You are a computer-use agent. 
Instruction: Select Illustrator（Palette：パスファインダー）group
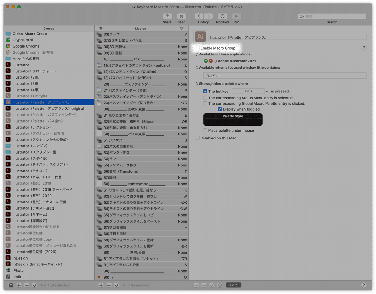point(49,115)
